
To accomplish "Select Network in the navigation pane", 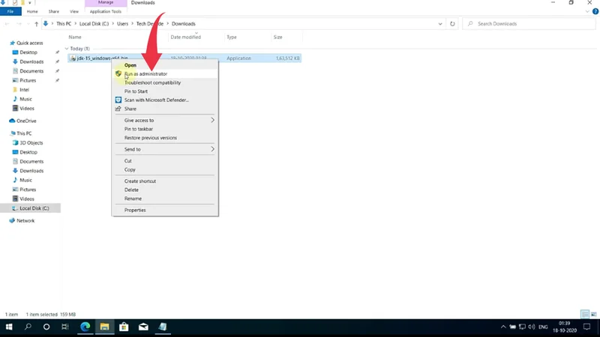I will point(25,221).
